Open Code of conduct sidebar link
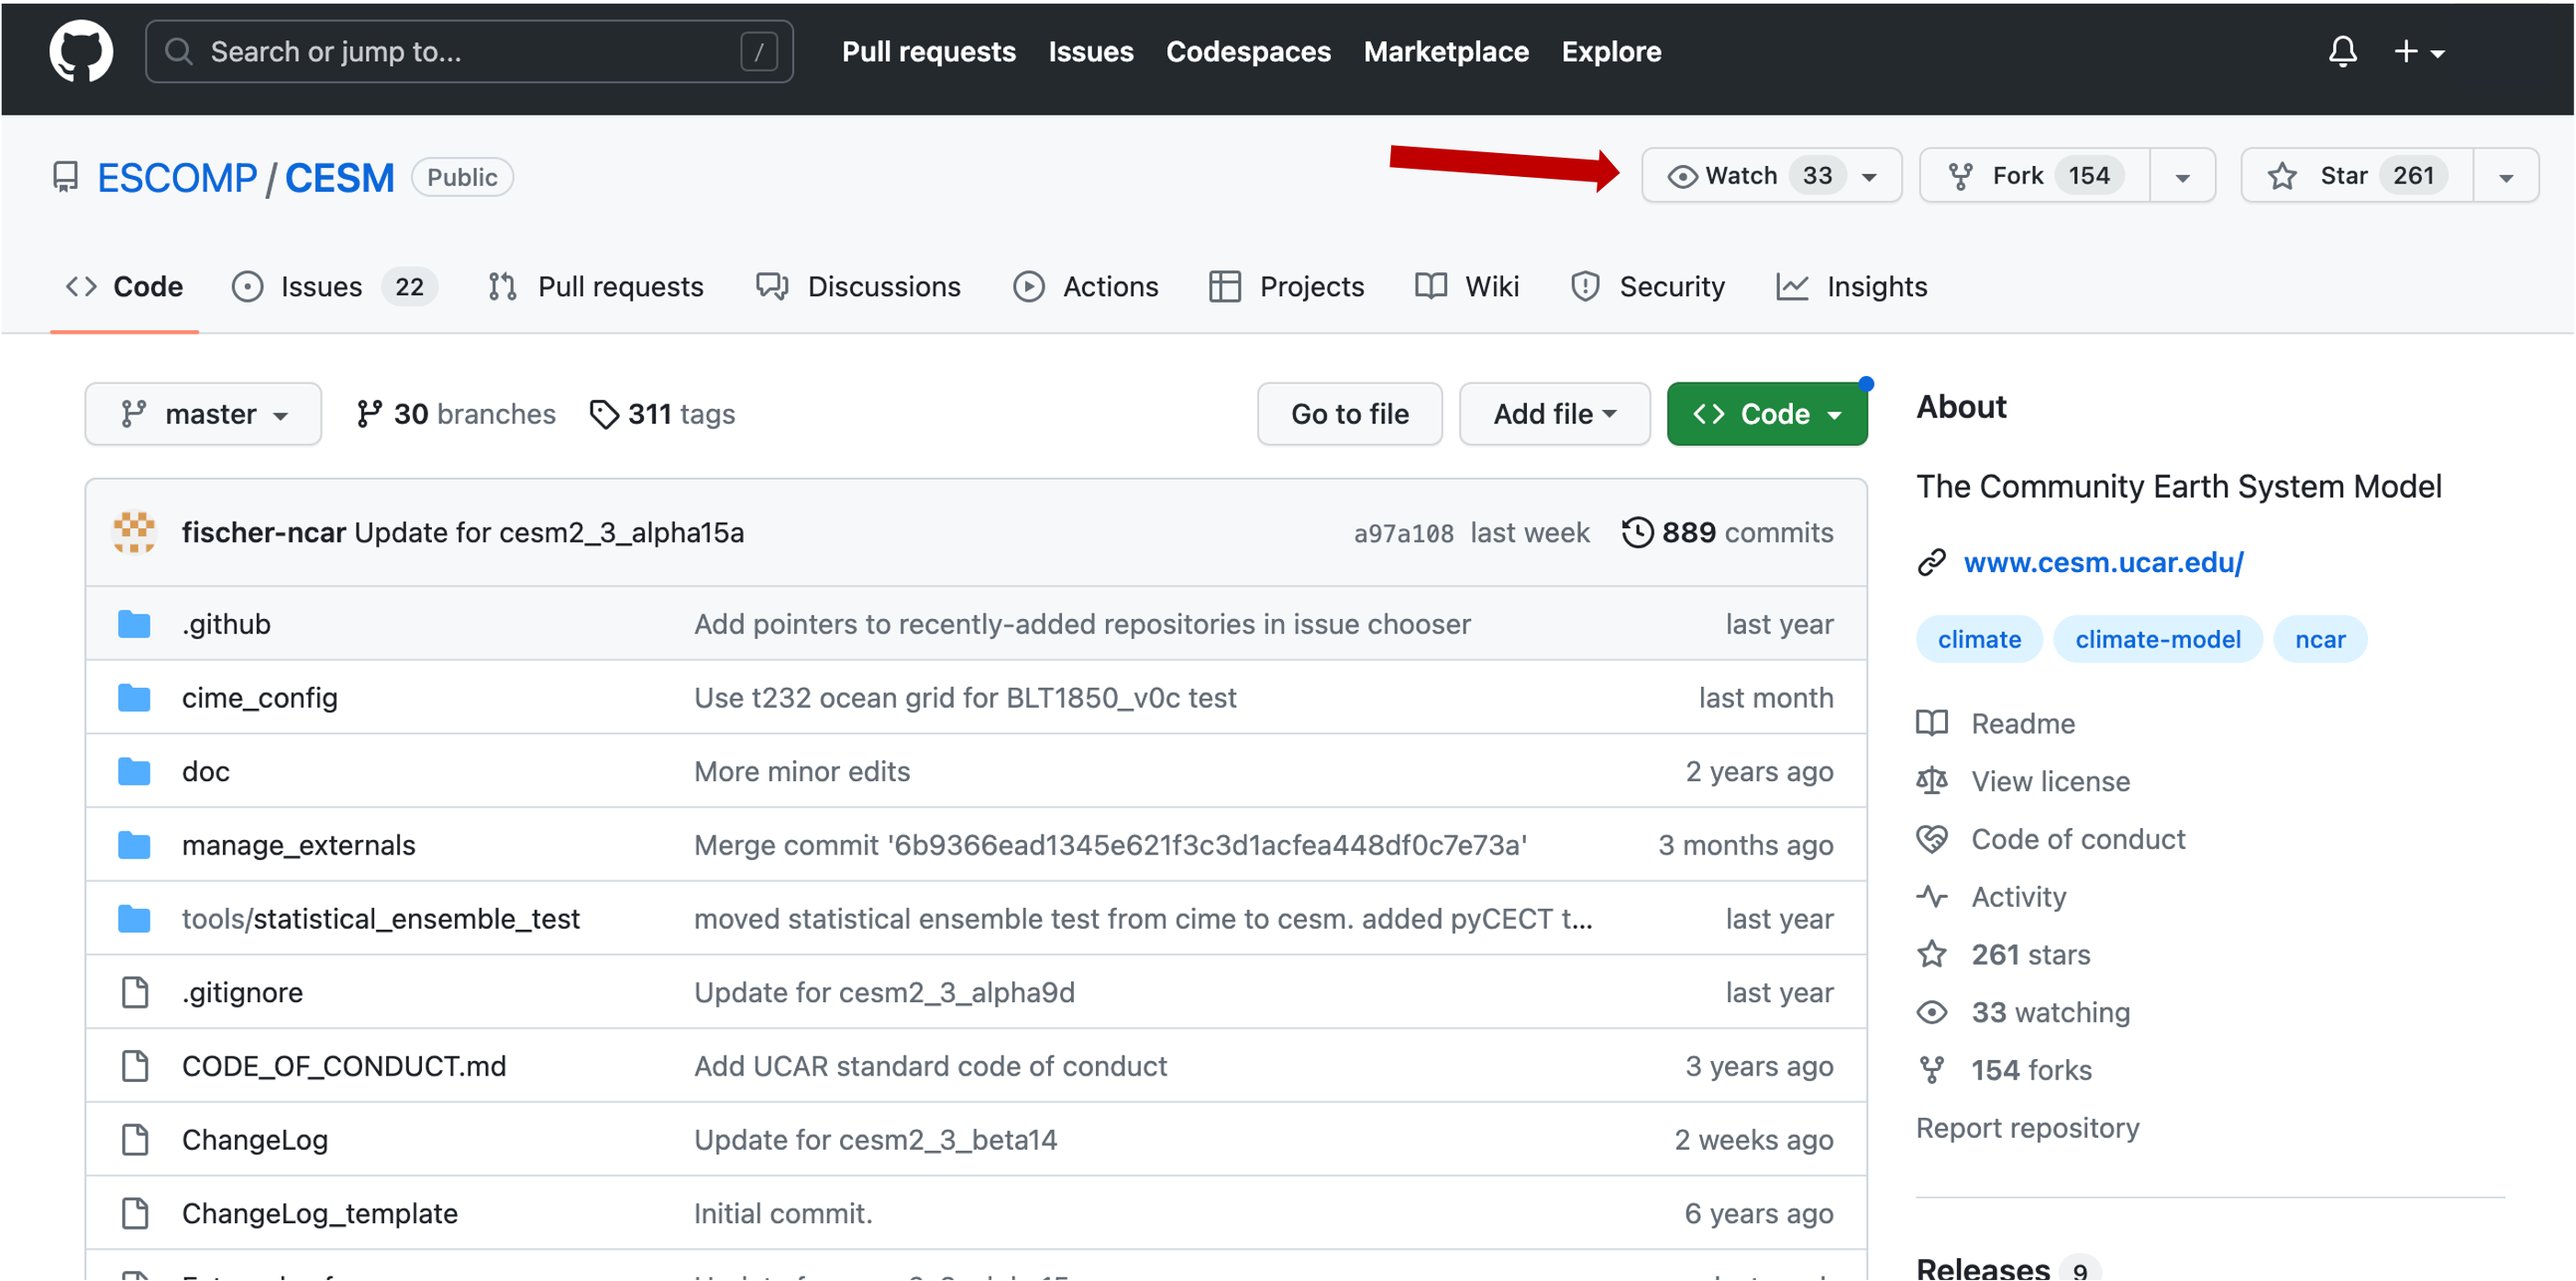Viewport: 2576px width, 1281px height. coord(2051,838)
